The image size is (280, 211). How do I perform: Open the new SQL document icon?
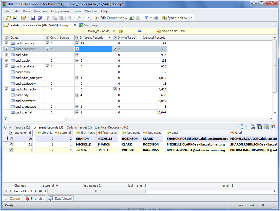pos(15,18)
